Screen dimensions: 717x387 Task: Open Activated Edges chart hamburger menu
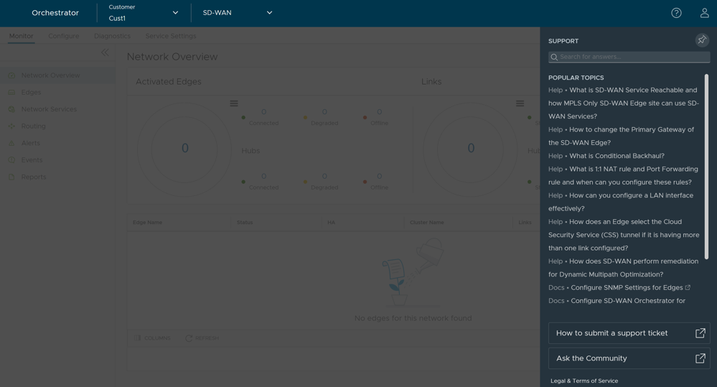click(x=234, y=103)
